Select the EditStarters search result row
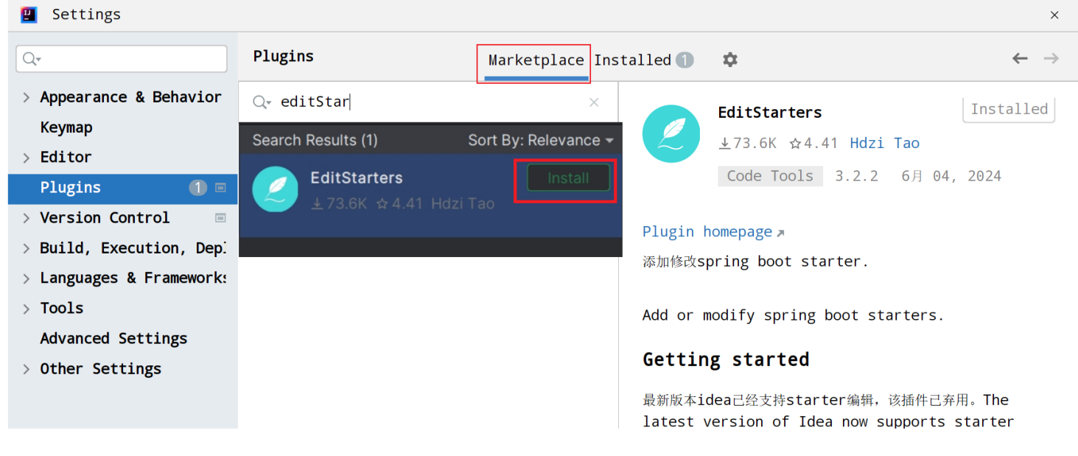 430,195
